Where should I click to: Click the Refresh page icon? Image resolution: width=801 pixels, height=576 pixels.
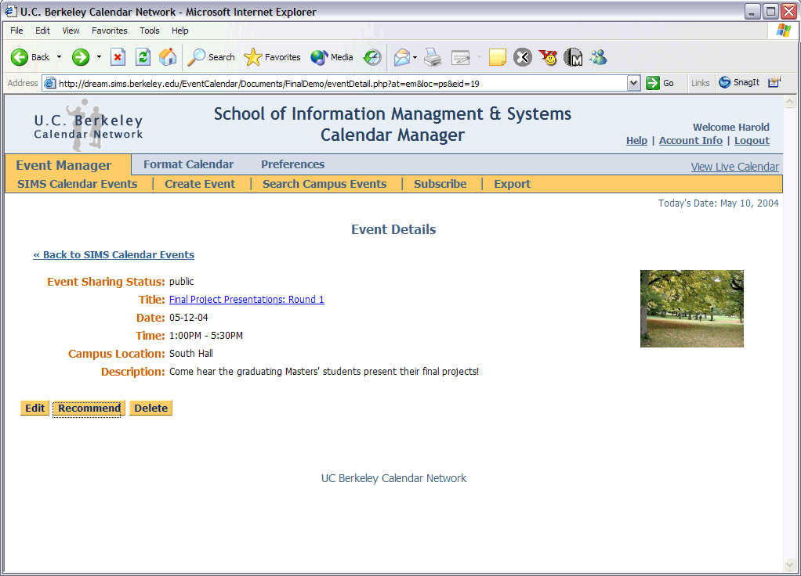[x=143, y=57]
